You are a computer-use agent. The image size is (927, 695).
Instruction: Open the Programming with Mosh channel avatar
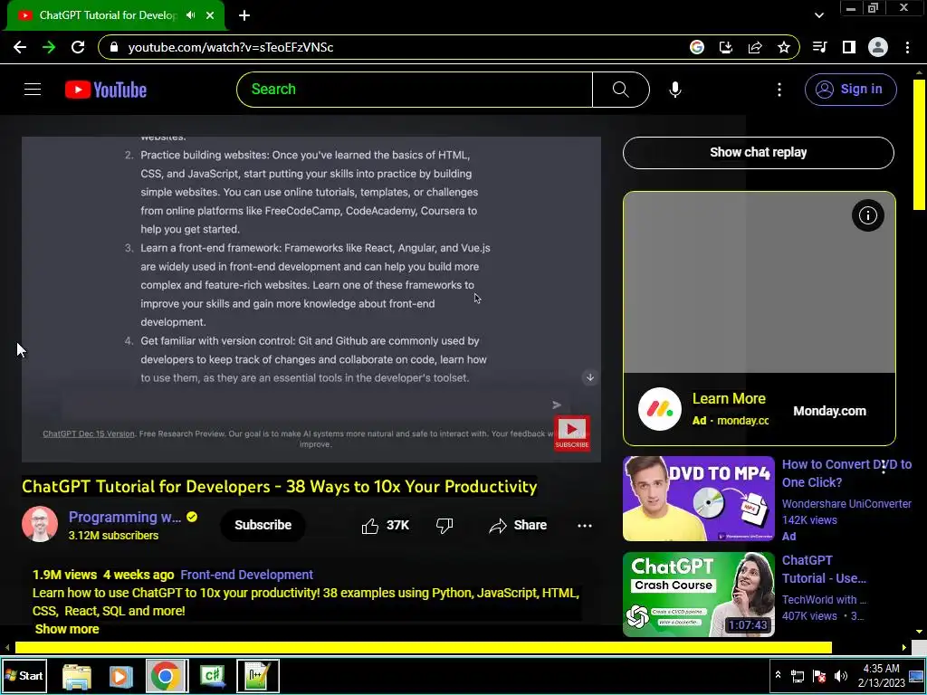pyautogui.click(x=40, y=524)
